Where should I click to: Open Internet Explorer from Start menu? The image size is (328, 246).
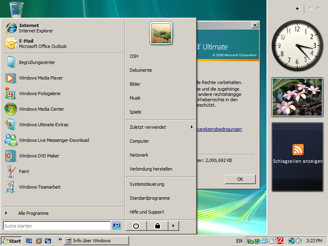[x=29, y=28]
